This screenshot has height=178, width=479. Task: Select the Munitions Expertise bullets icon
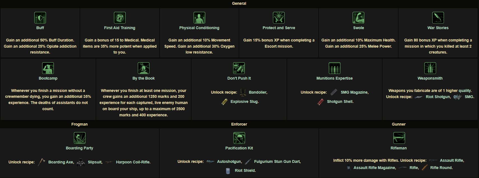coord(335,68)
